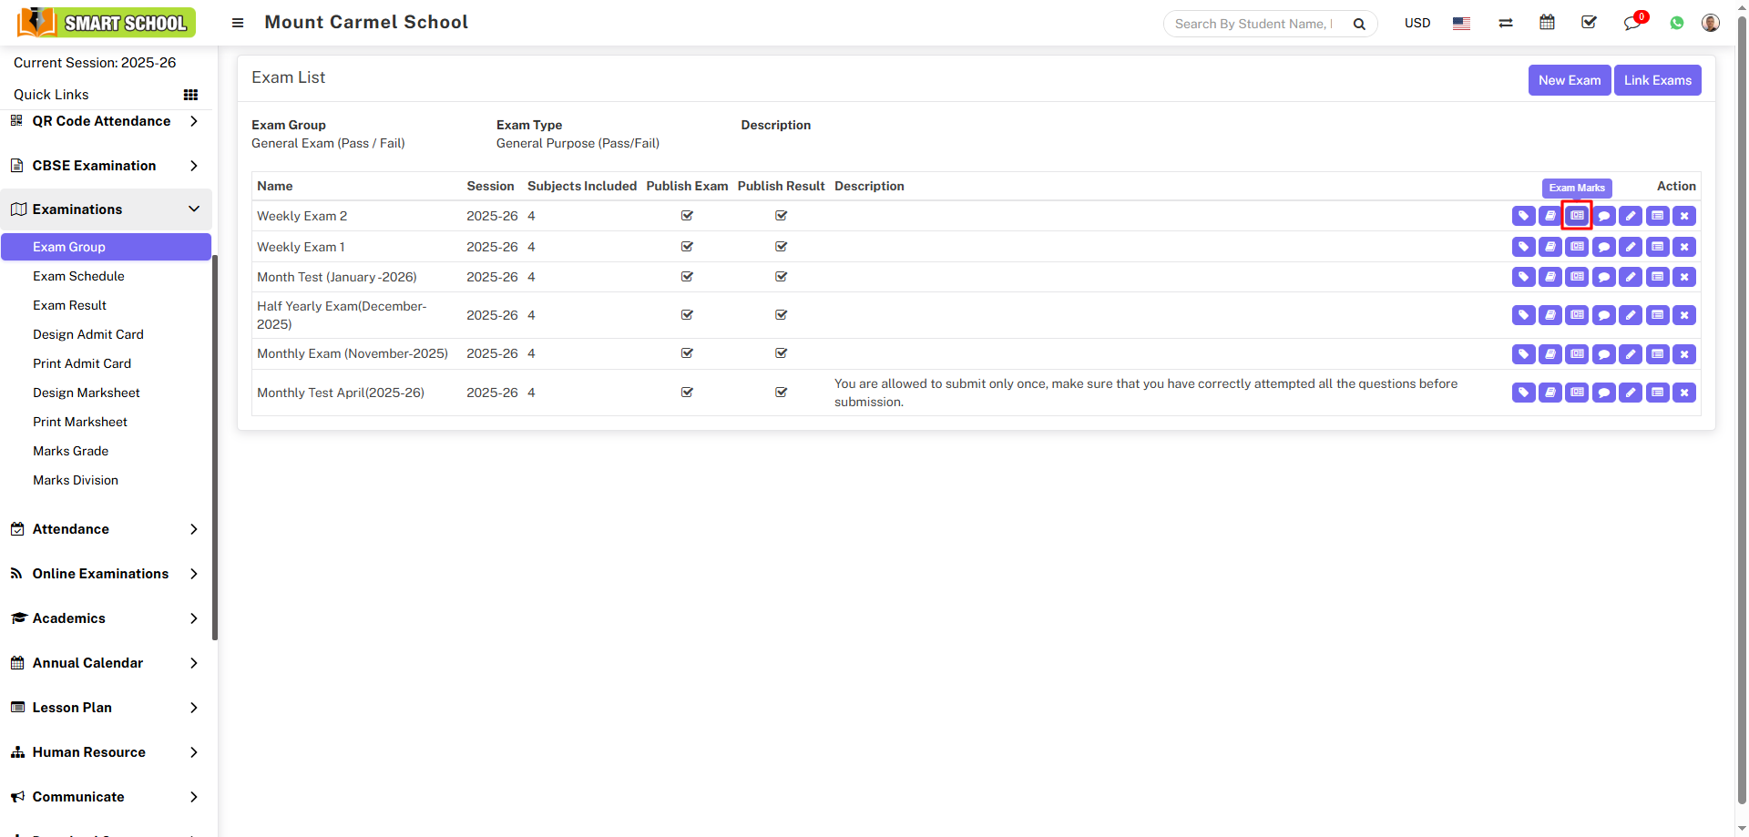Screen dimensions: 1749x837
Task: Click book icon for Monthly Exam November-2025
Action: click(1550, 354)
